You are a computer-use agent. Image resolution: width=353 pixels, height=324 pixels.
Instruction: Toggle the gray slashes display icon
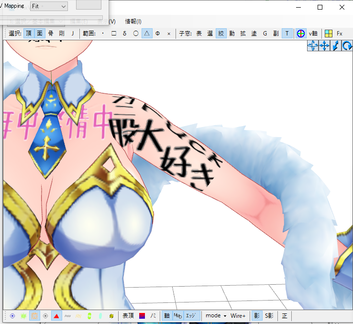point(67,316)
